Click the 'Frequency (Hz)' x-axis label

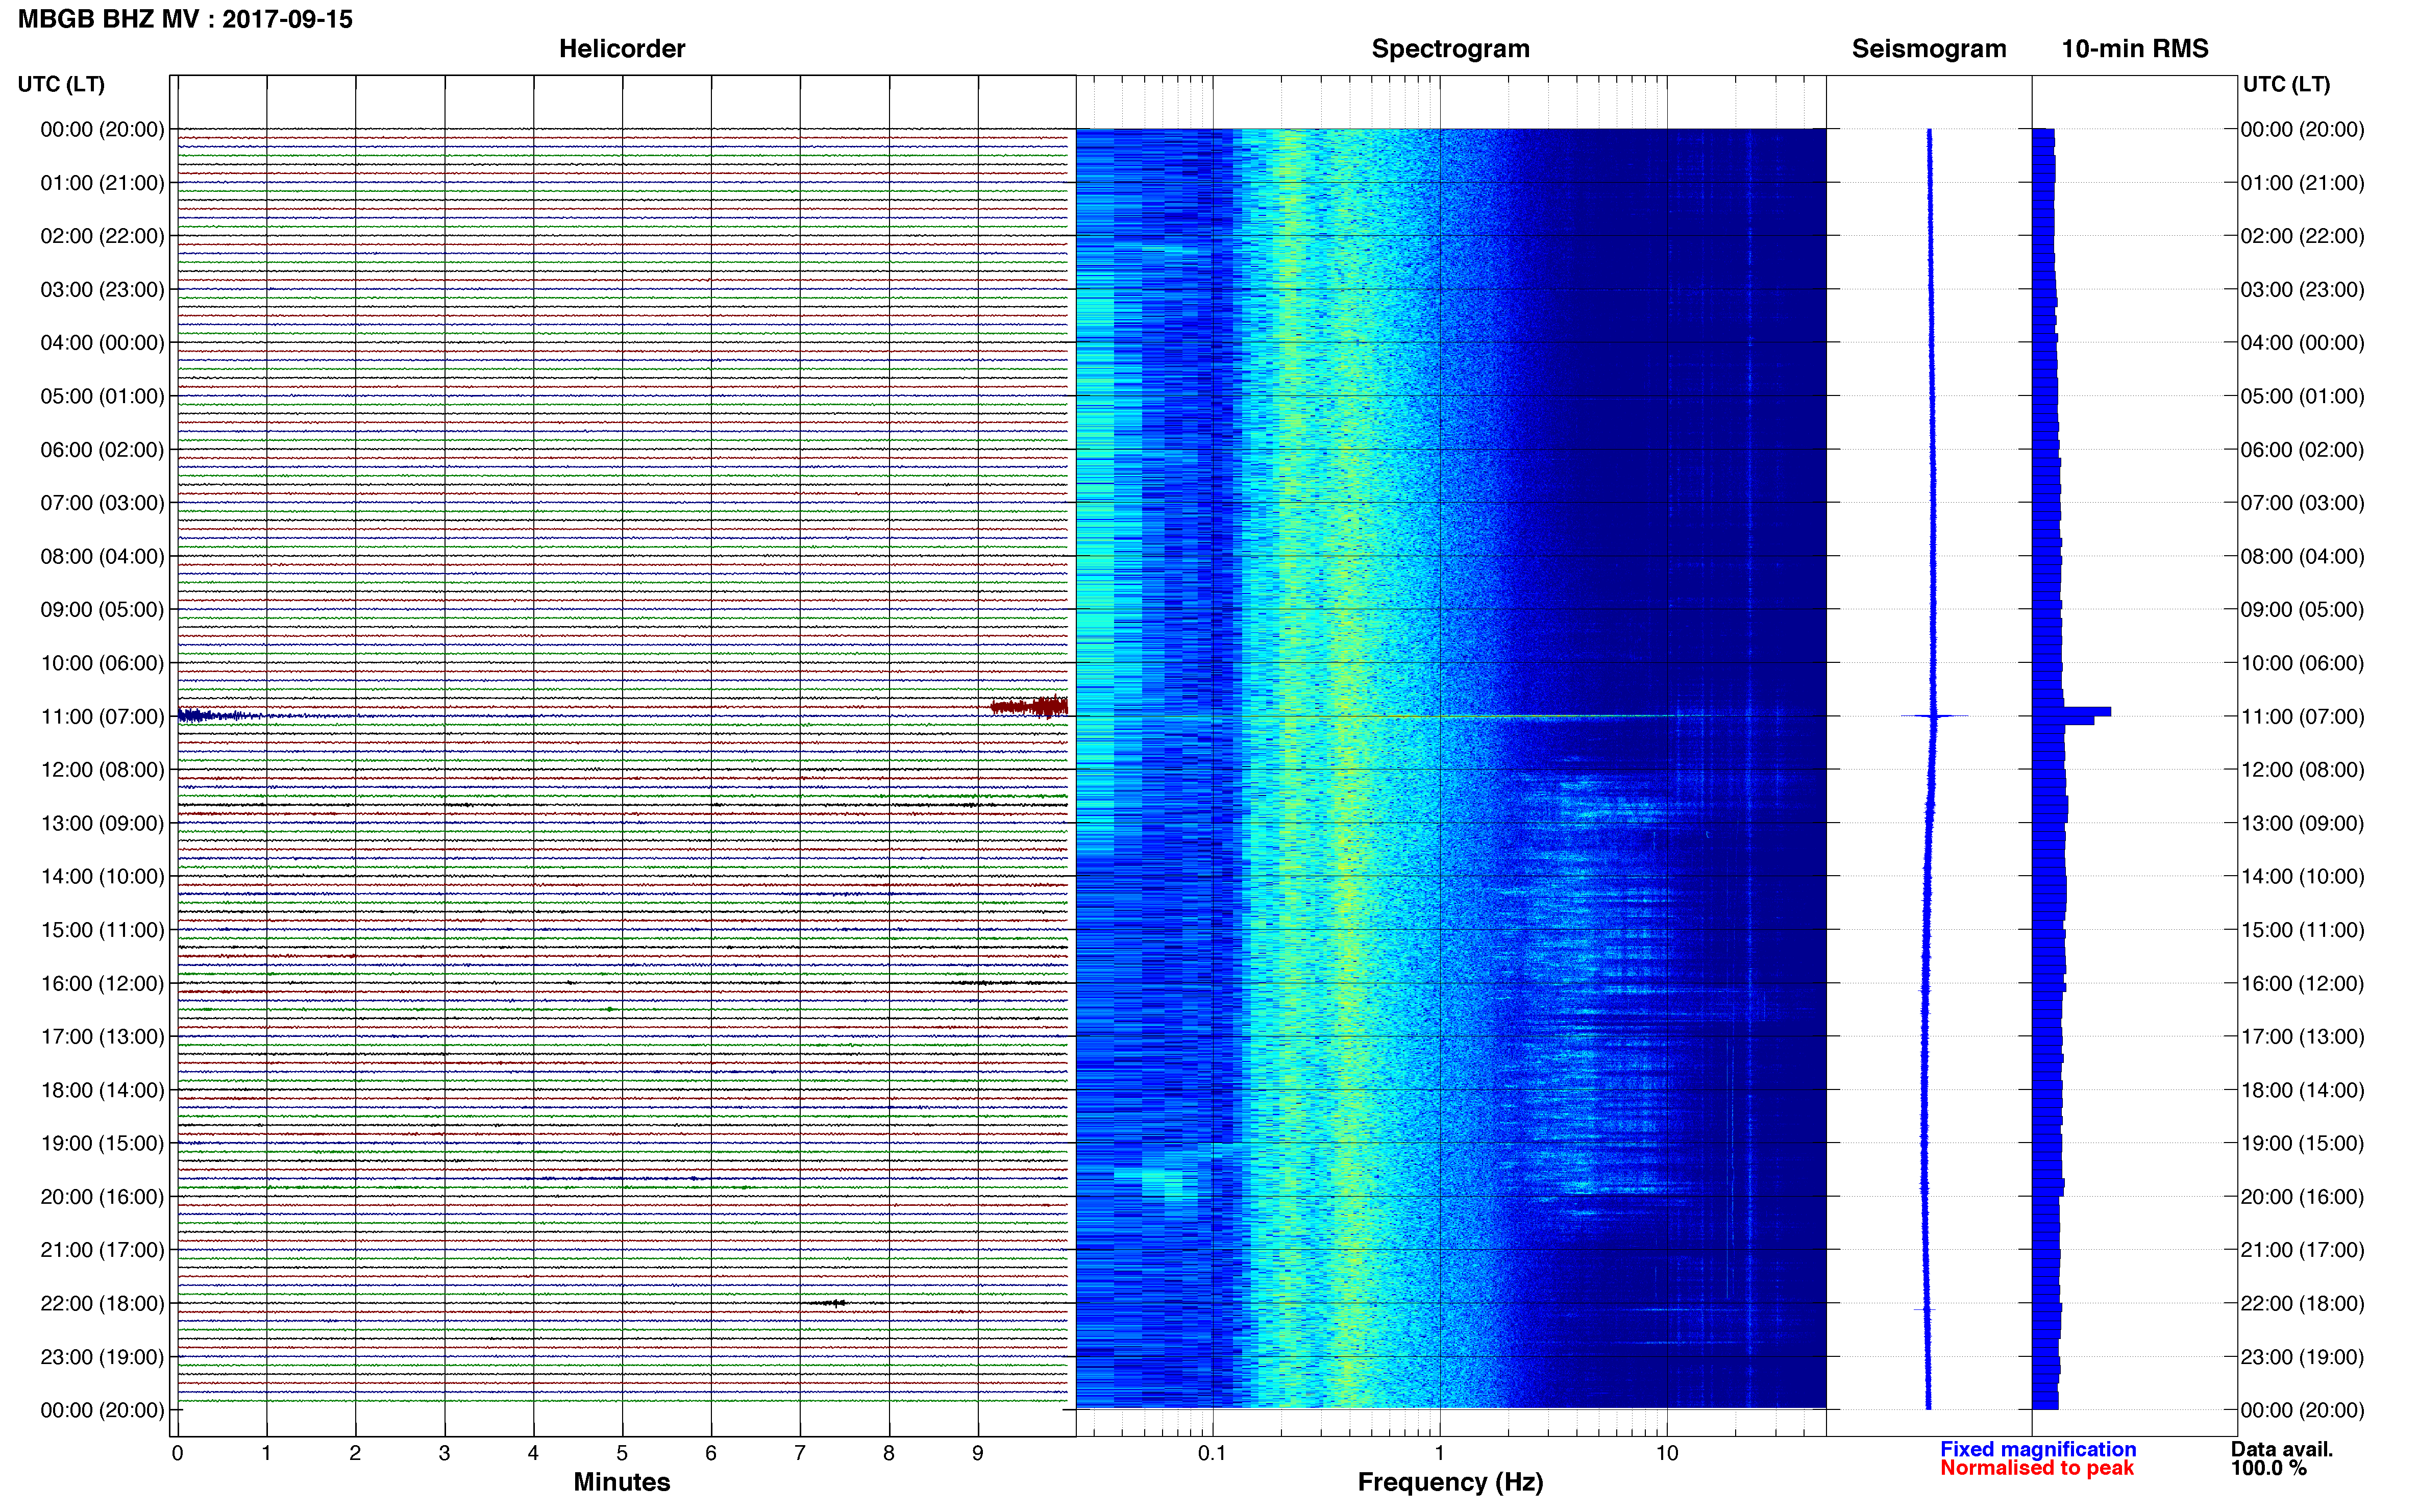coord(1450,1482)
